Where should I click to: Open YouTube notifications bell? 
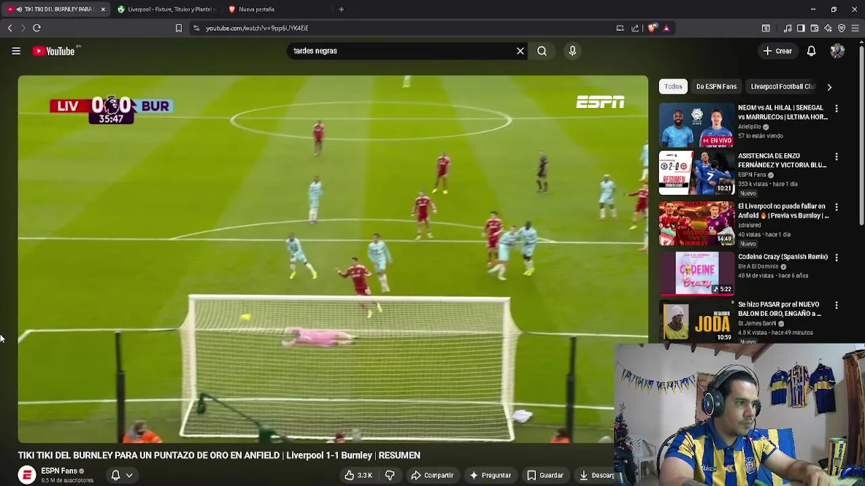pos(811,51)
